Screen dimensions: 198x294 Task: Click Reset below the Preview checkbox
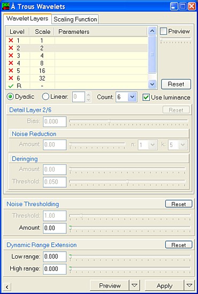click(x=176, y=84)
